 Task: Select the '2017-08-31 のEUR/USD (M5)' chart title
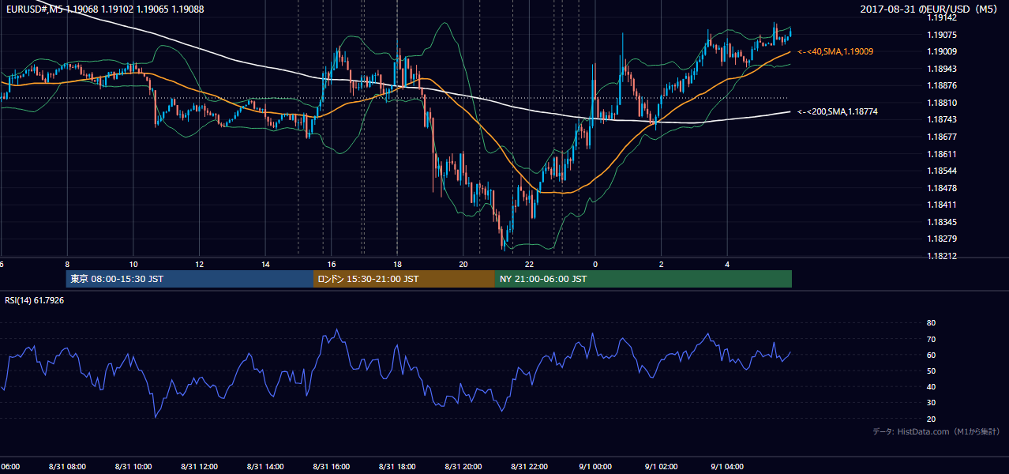930,10
